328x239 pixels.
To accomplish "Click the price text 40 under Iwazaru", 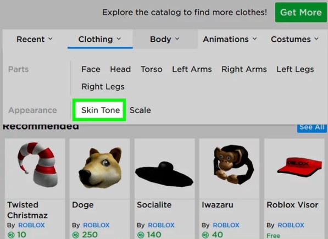I will pyautogui.click(x=218, y=235).
